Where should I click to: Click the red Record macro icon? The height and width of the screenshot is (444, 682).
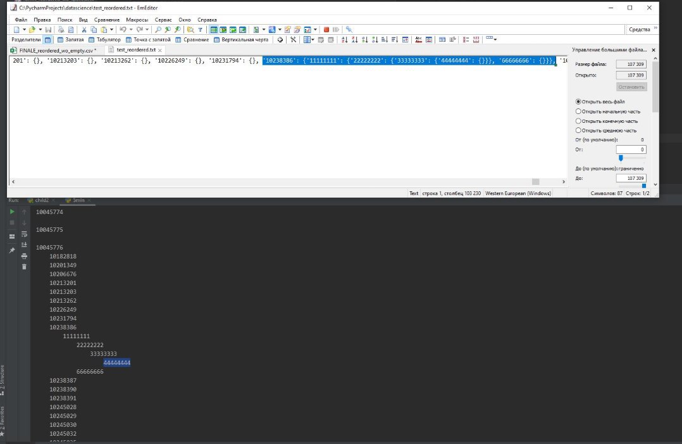pos(326,30)
